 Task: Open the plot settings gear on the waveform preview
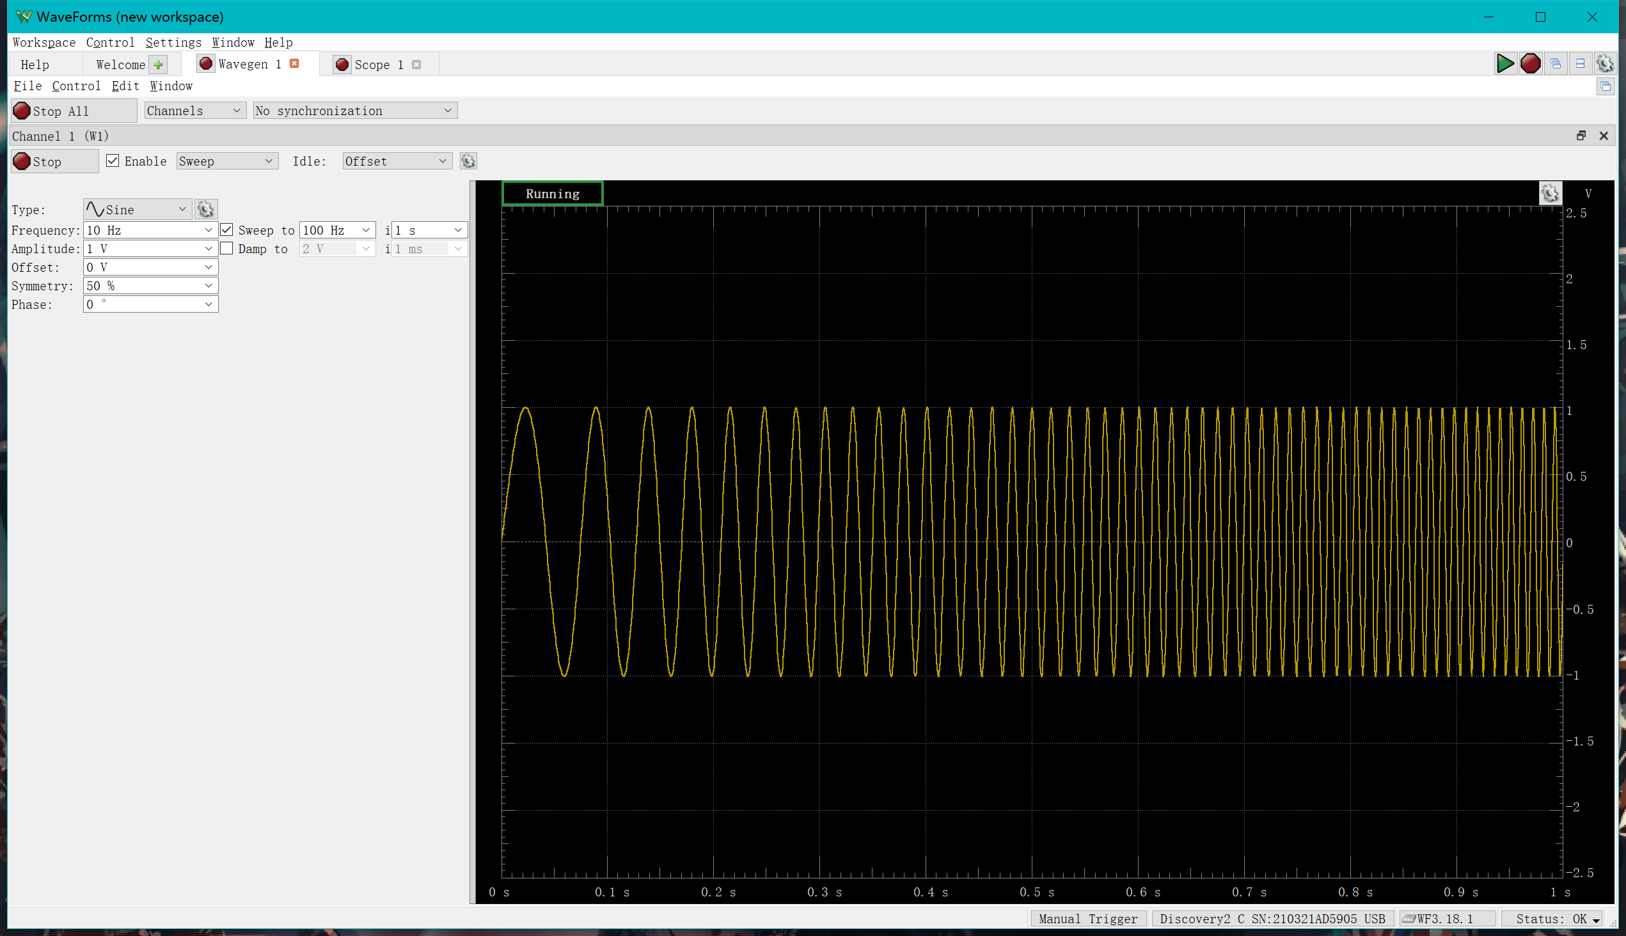tap(1550, 193)
